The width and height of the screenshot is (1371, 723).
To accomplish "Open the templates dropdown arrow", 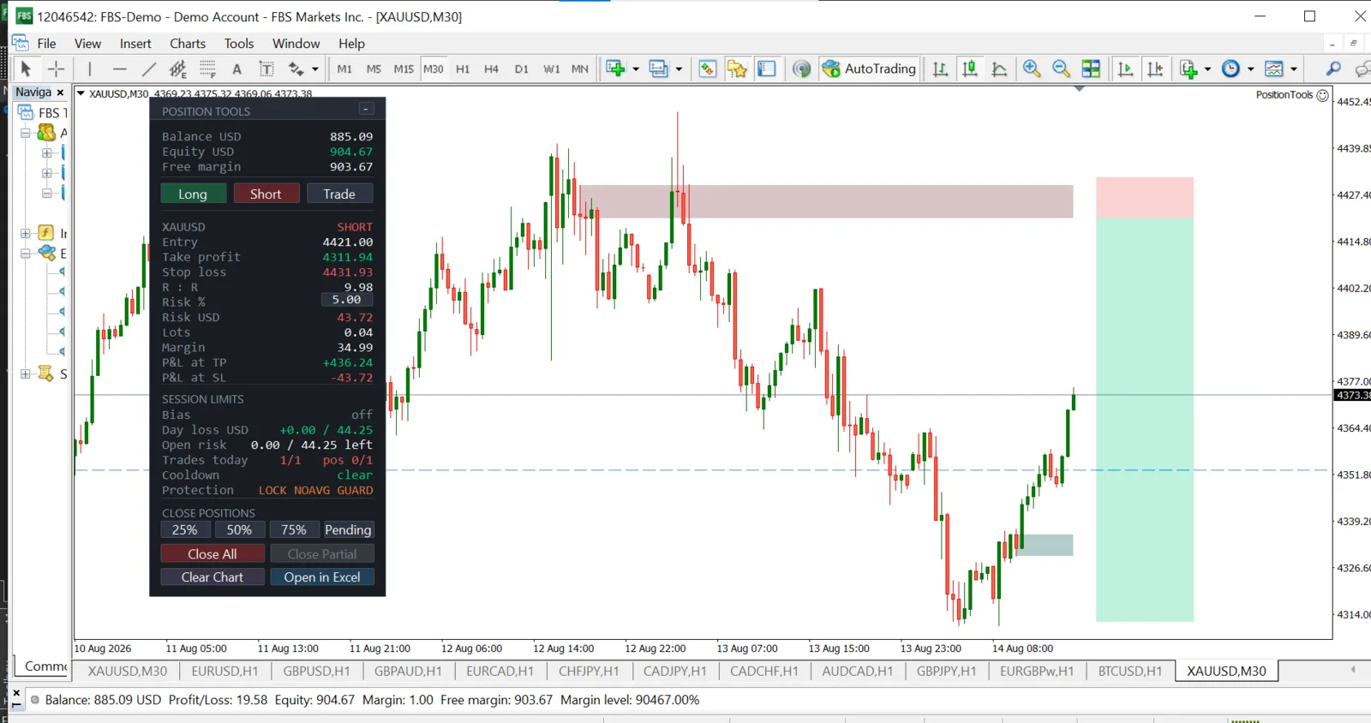I will 1294,69.
